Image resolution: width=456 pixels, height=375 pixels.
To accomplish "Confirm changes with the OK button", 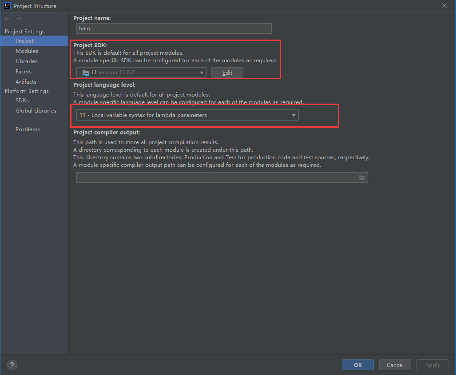I will [x=358, y=365].
